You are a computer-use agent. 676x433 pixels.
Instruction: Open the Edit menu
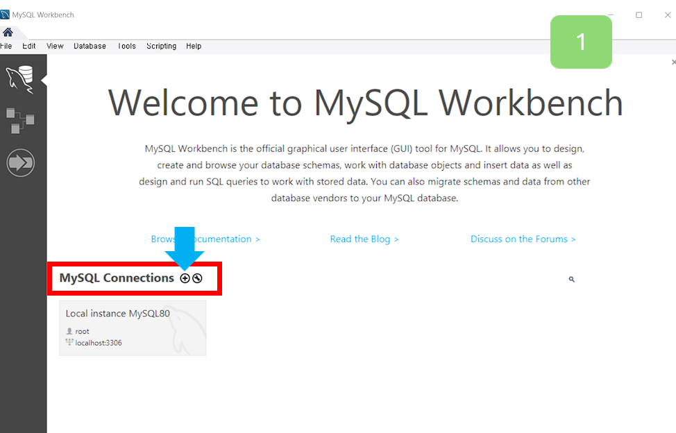(x=29, y=46)
